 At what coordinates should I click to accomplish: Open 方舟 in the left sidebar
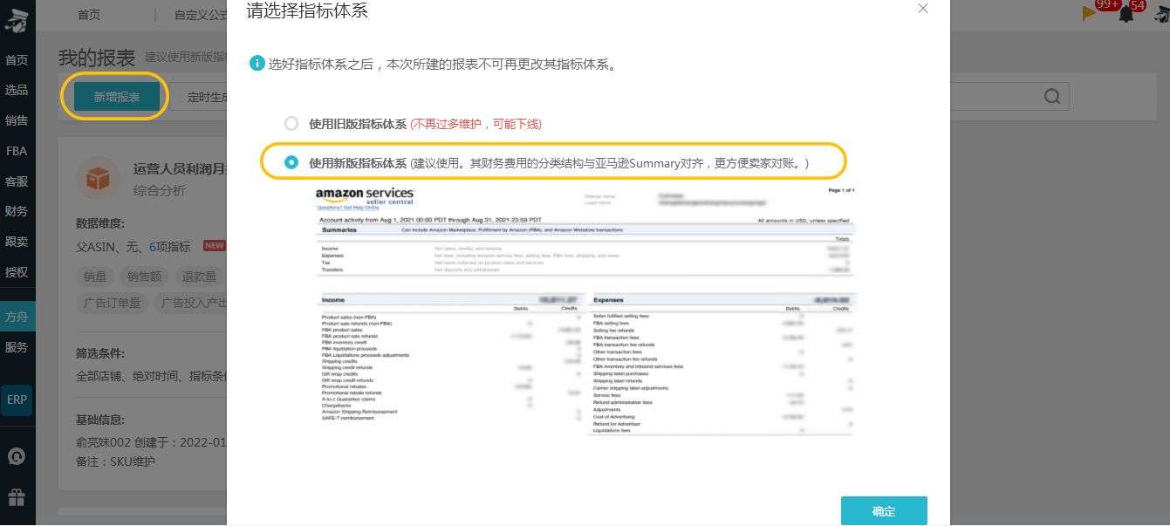point(17,317)
